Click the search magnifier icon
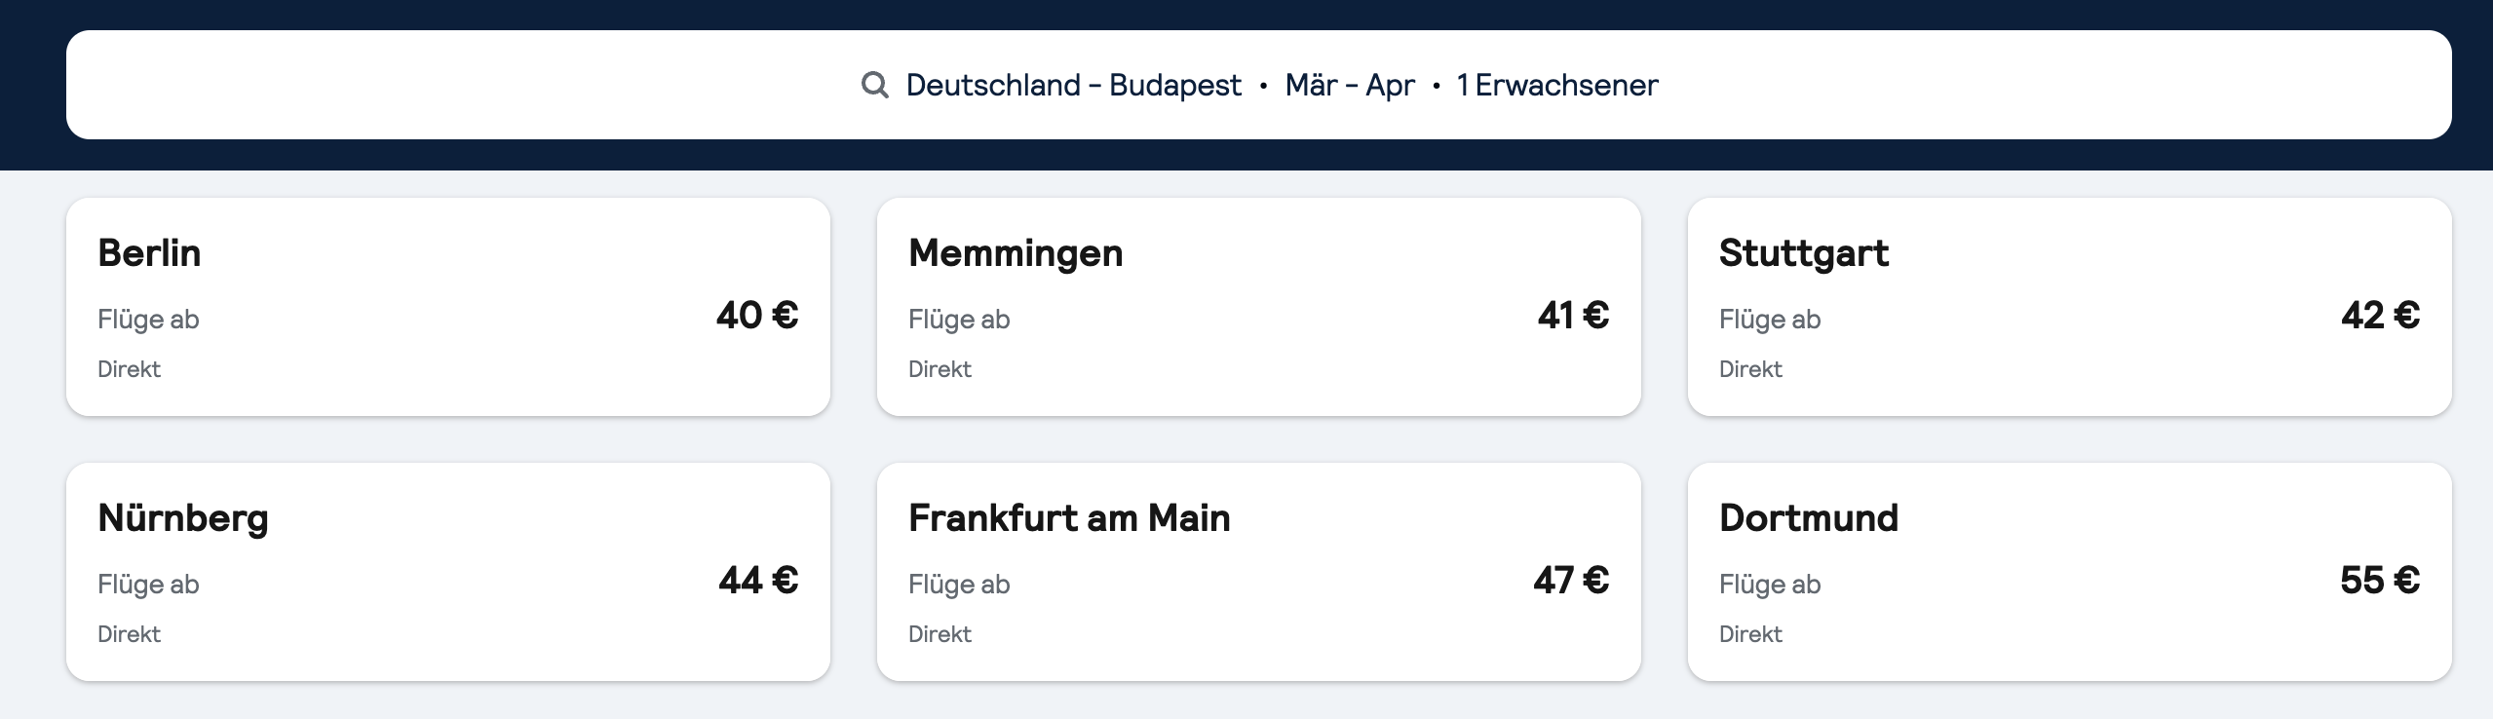This screenshot has width=2493, height=719. tap(874, 85)
